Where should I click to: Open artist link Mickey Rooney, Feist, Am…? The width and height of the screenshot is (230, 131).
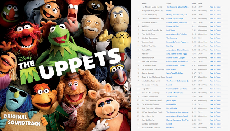tap(178, 15)
